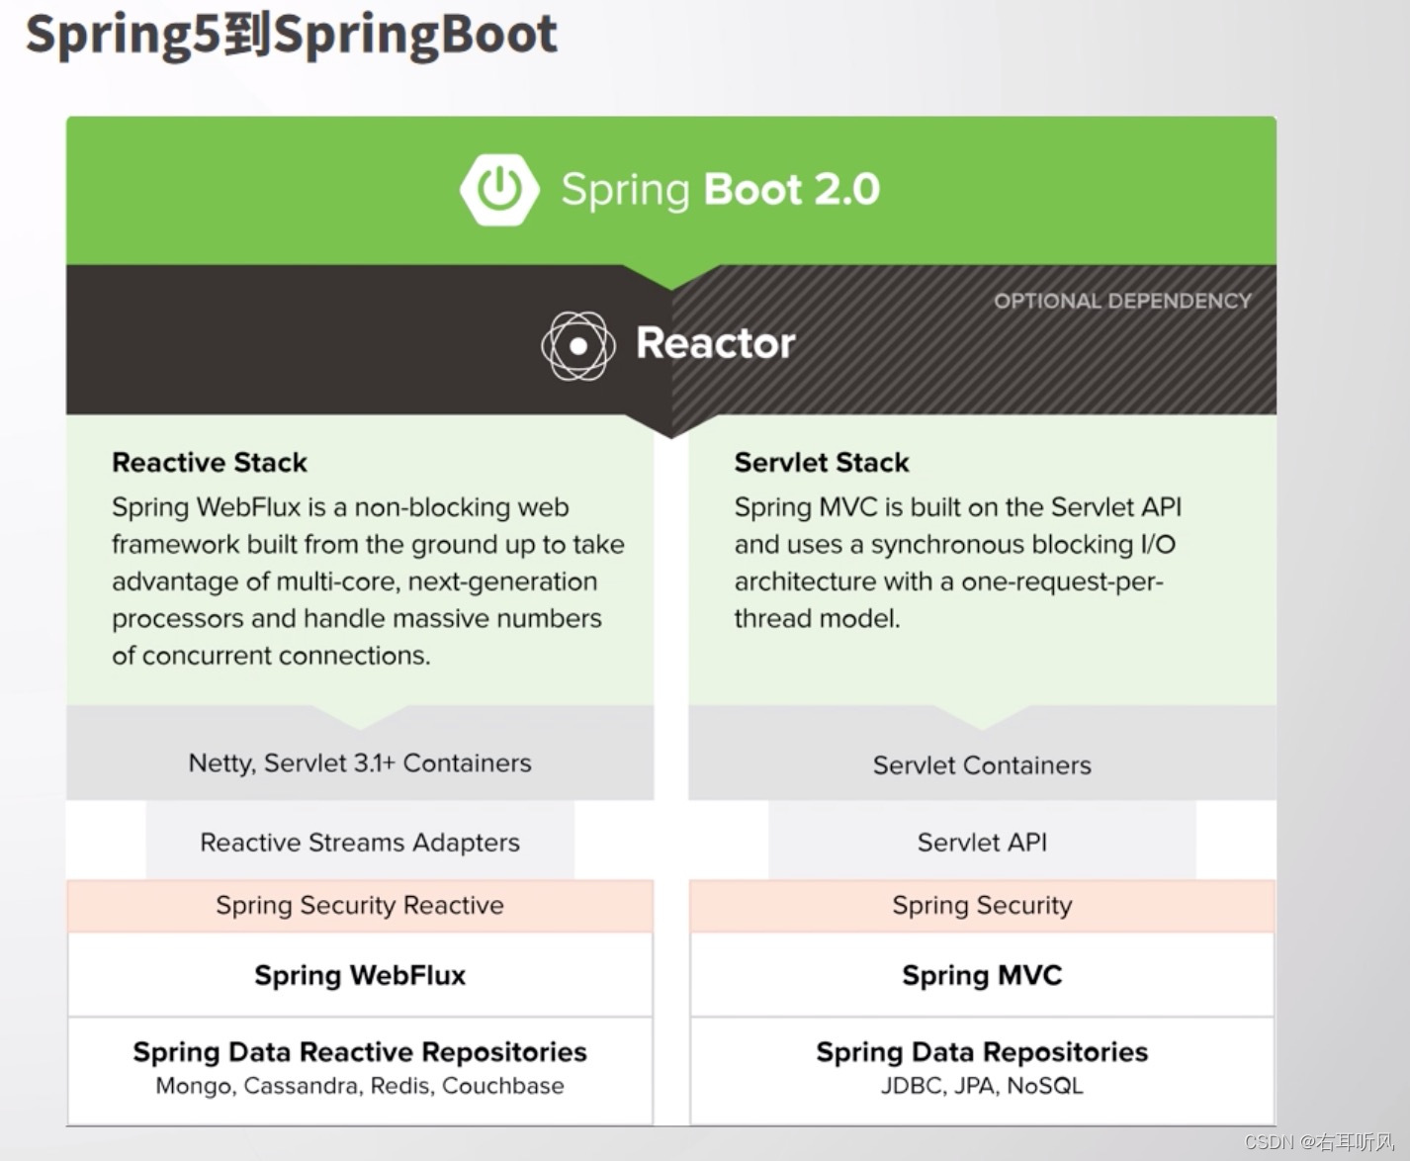Viewport: 1410px width, 1161px height.
Task: Click the Spring Boot power logo icon
Action: (x=499, y=189)
